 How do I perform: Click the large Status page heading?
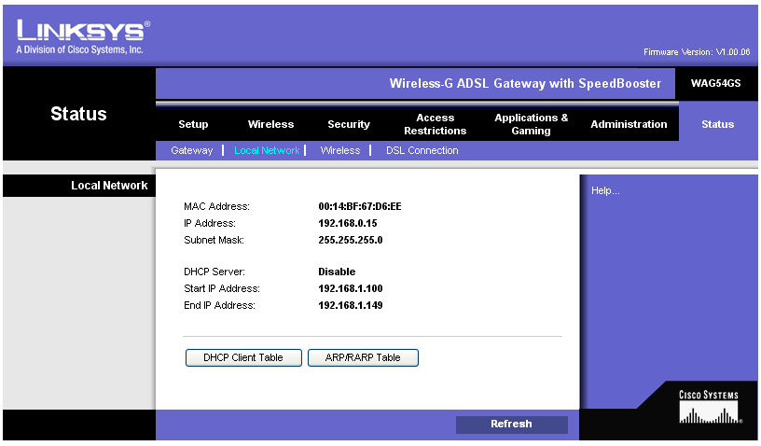pos(78,114)
